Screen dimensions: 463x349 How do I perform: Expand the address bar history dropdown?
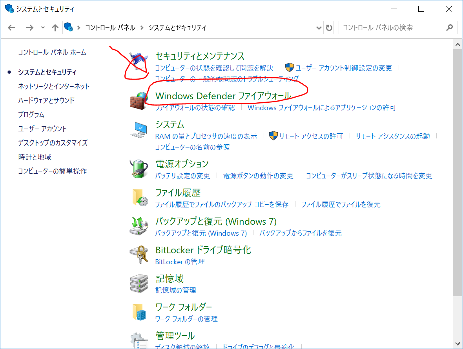pos(319,28)
